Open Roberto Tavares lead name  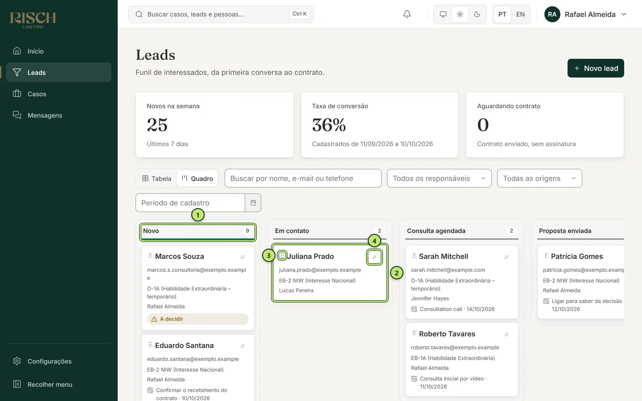pyautogui.click(x=447, y=334)
